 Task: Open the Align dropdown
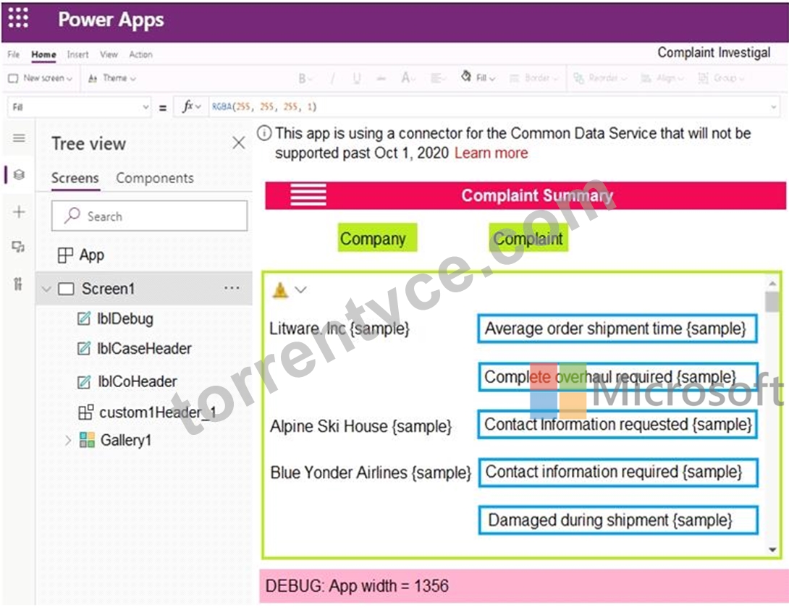(662, 78)
